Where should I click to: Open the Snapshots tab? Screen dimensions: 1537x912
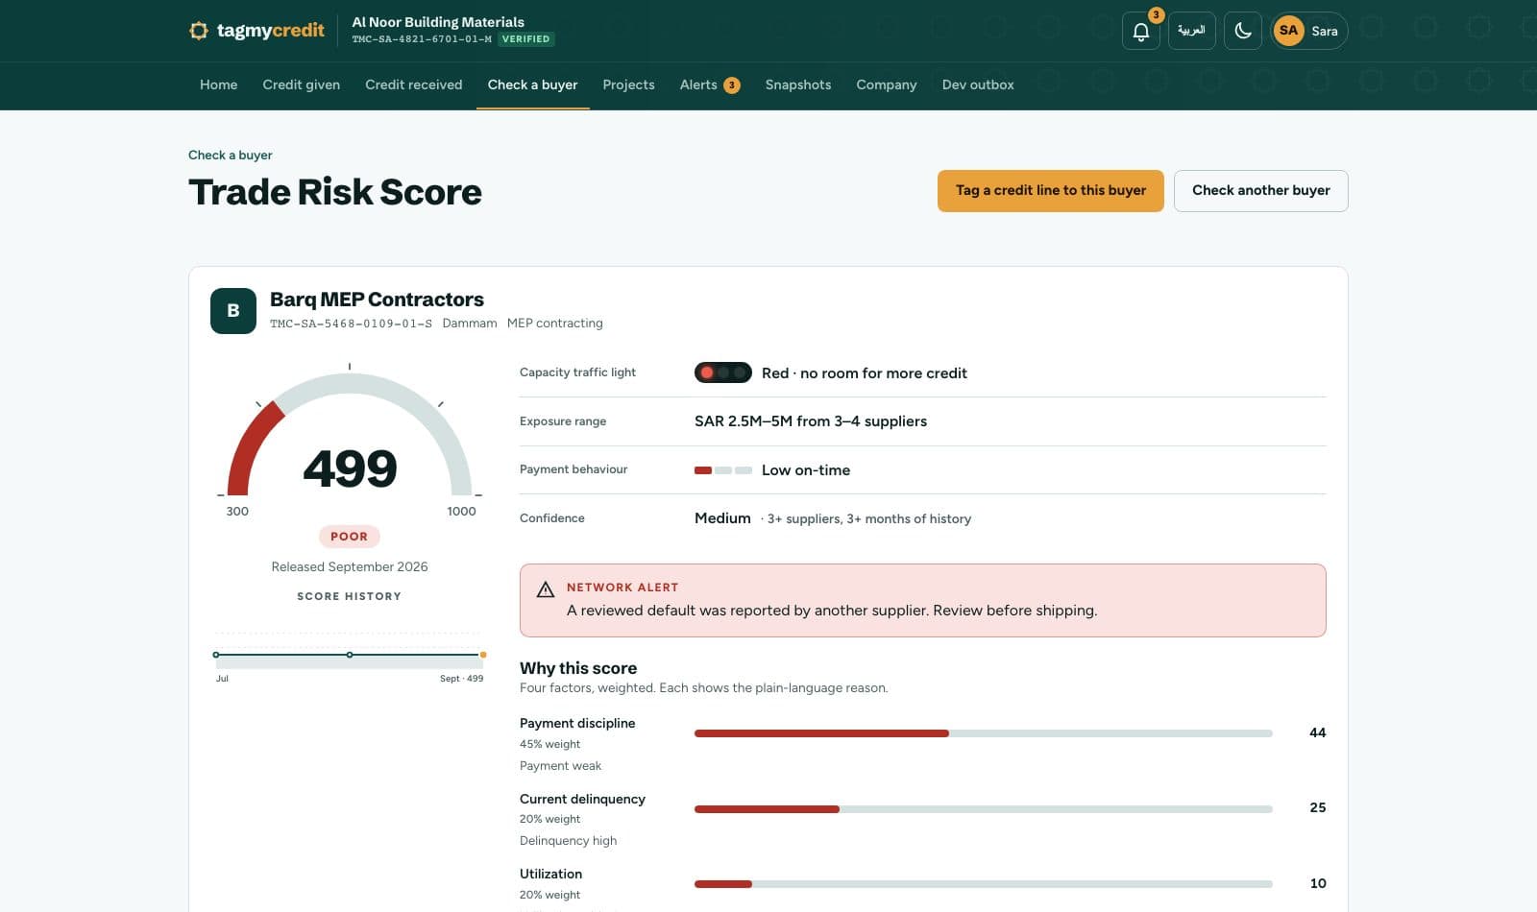pyautogui.click(x=797, y=84)
